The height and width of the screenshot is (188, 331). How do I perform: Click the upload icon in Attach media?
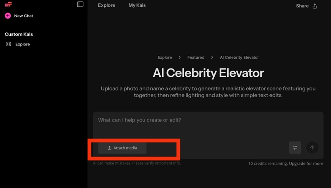coord(109,148)
